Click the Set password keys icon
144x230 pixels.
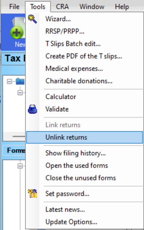pyautogui.click(x=32, y=194)
